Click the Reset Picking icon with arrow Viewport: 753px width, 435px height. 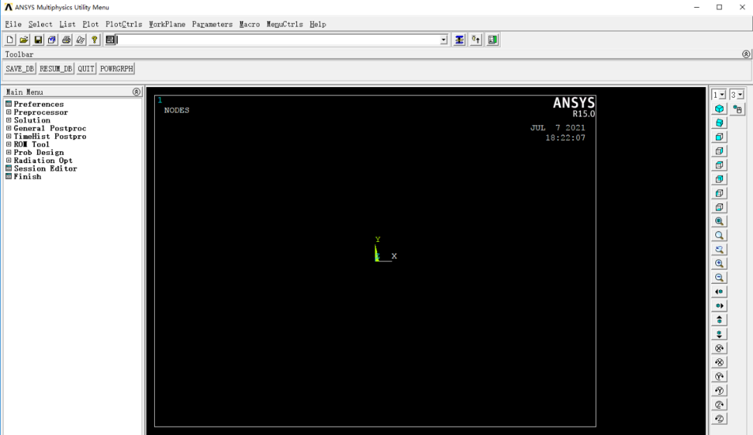click(x=476, y=40)
